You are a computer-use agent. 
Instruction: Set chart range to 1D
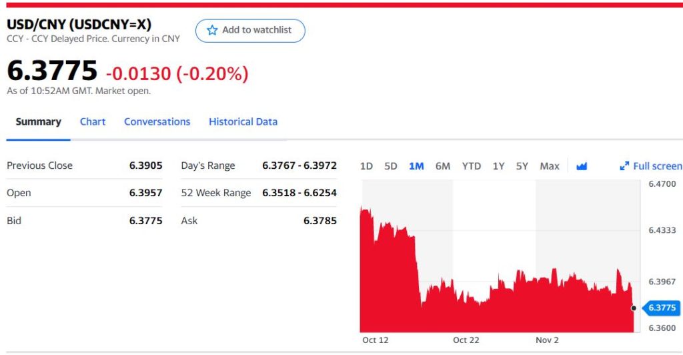click(366, 166)
